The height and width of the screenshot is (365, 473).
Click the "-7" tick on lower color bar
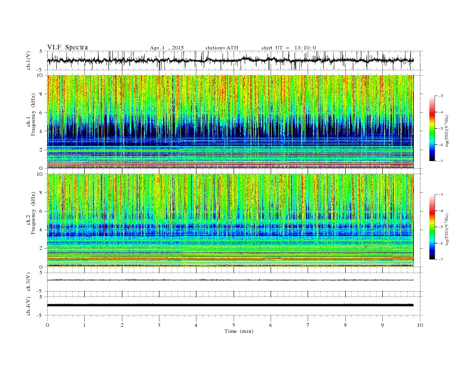pos(440,259)
